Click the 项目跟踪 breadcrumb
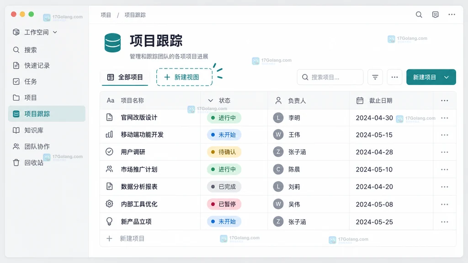This screenshot has width=468, height=263. tap(135, 15)
